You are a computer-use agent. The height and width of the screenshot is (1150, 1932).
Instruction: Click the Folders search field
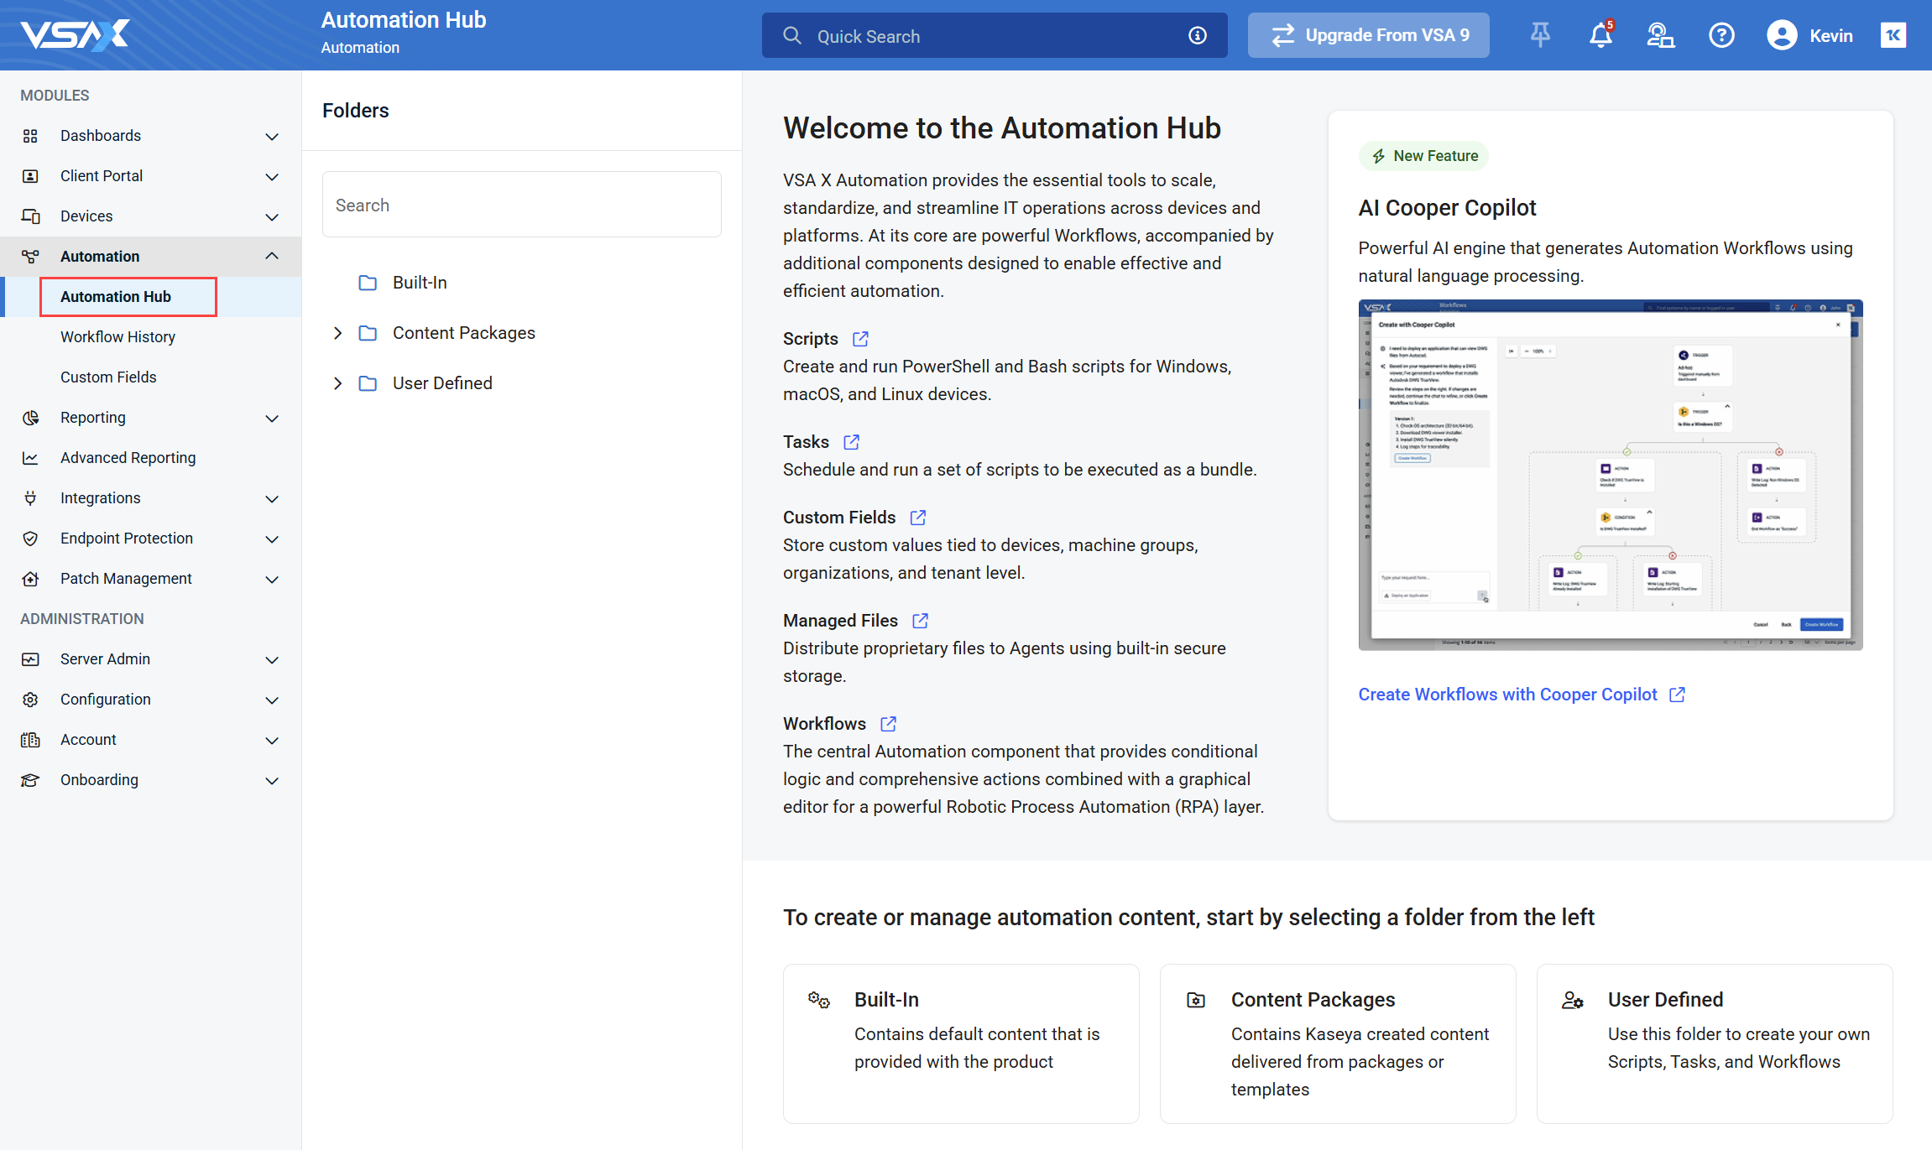pos(522,205)
